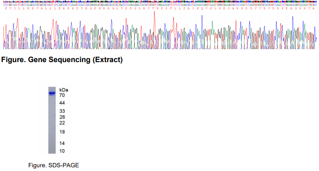319x171 pixels.
Task: Click the dark blue protein band in gel
Action: 52,93
